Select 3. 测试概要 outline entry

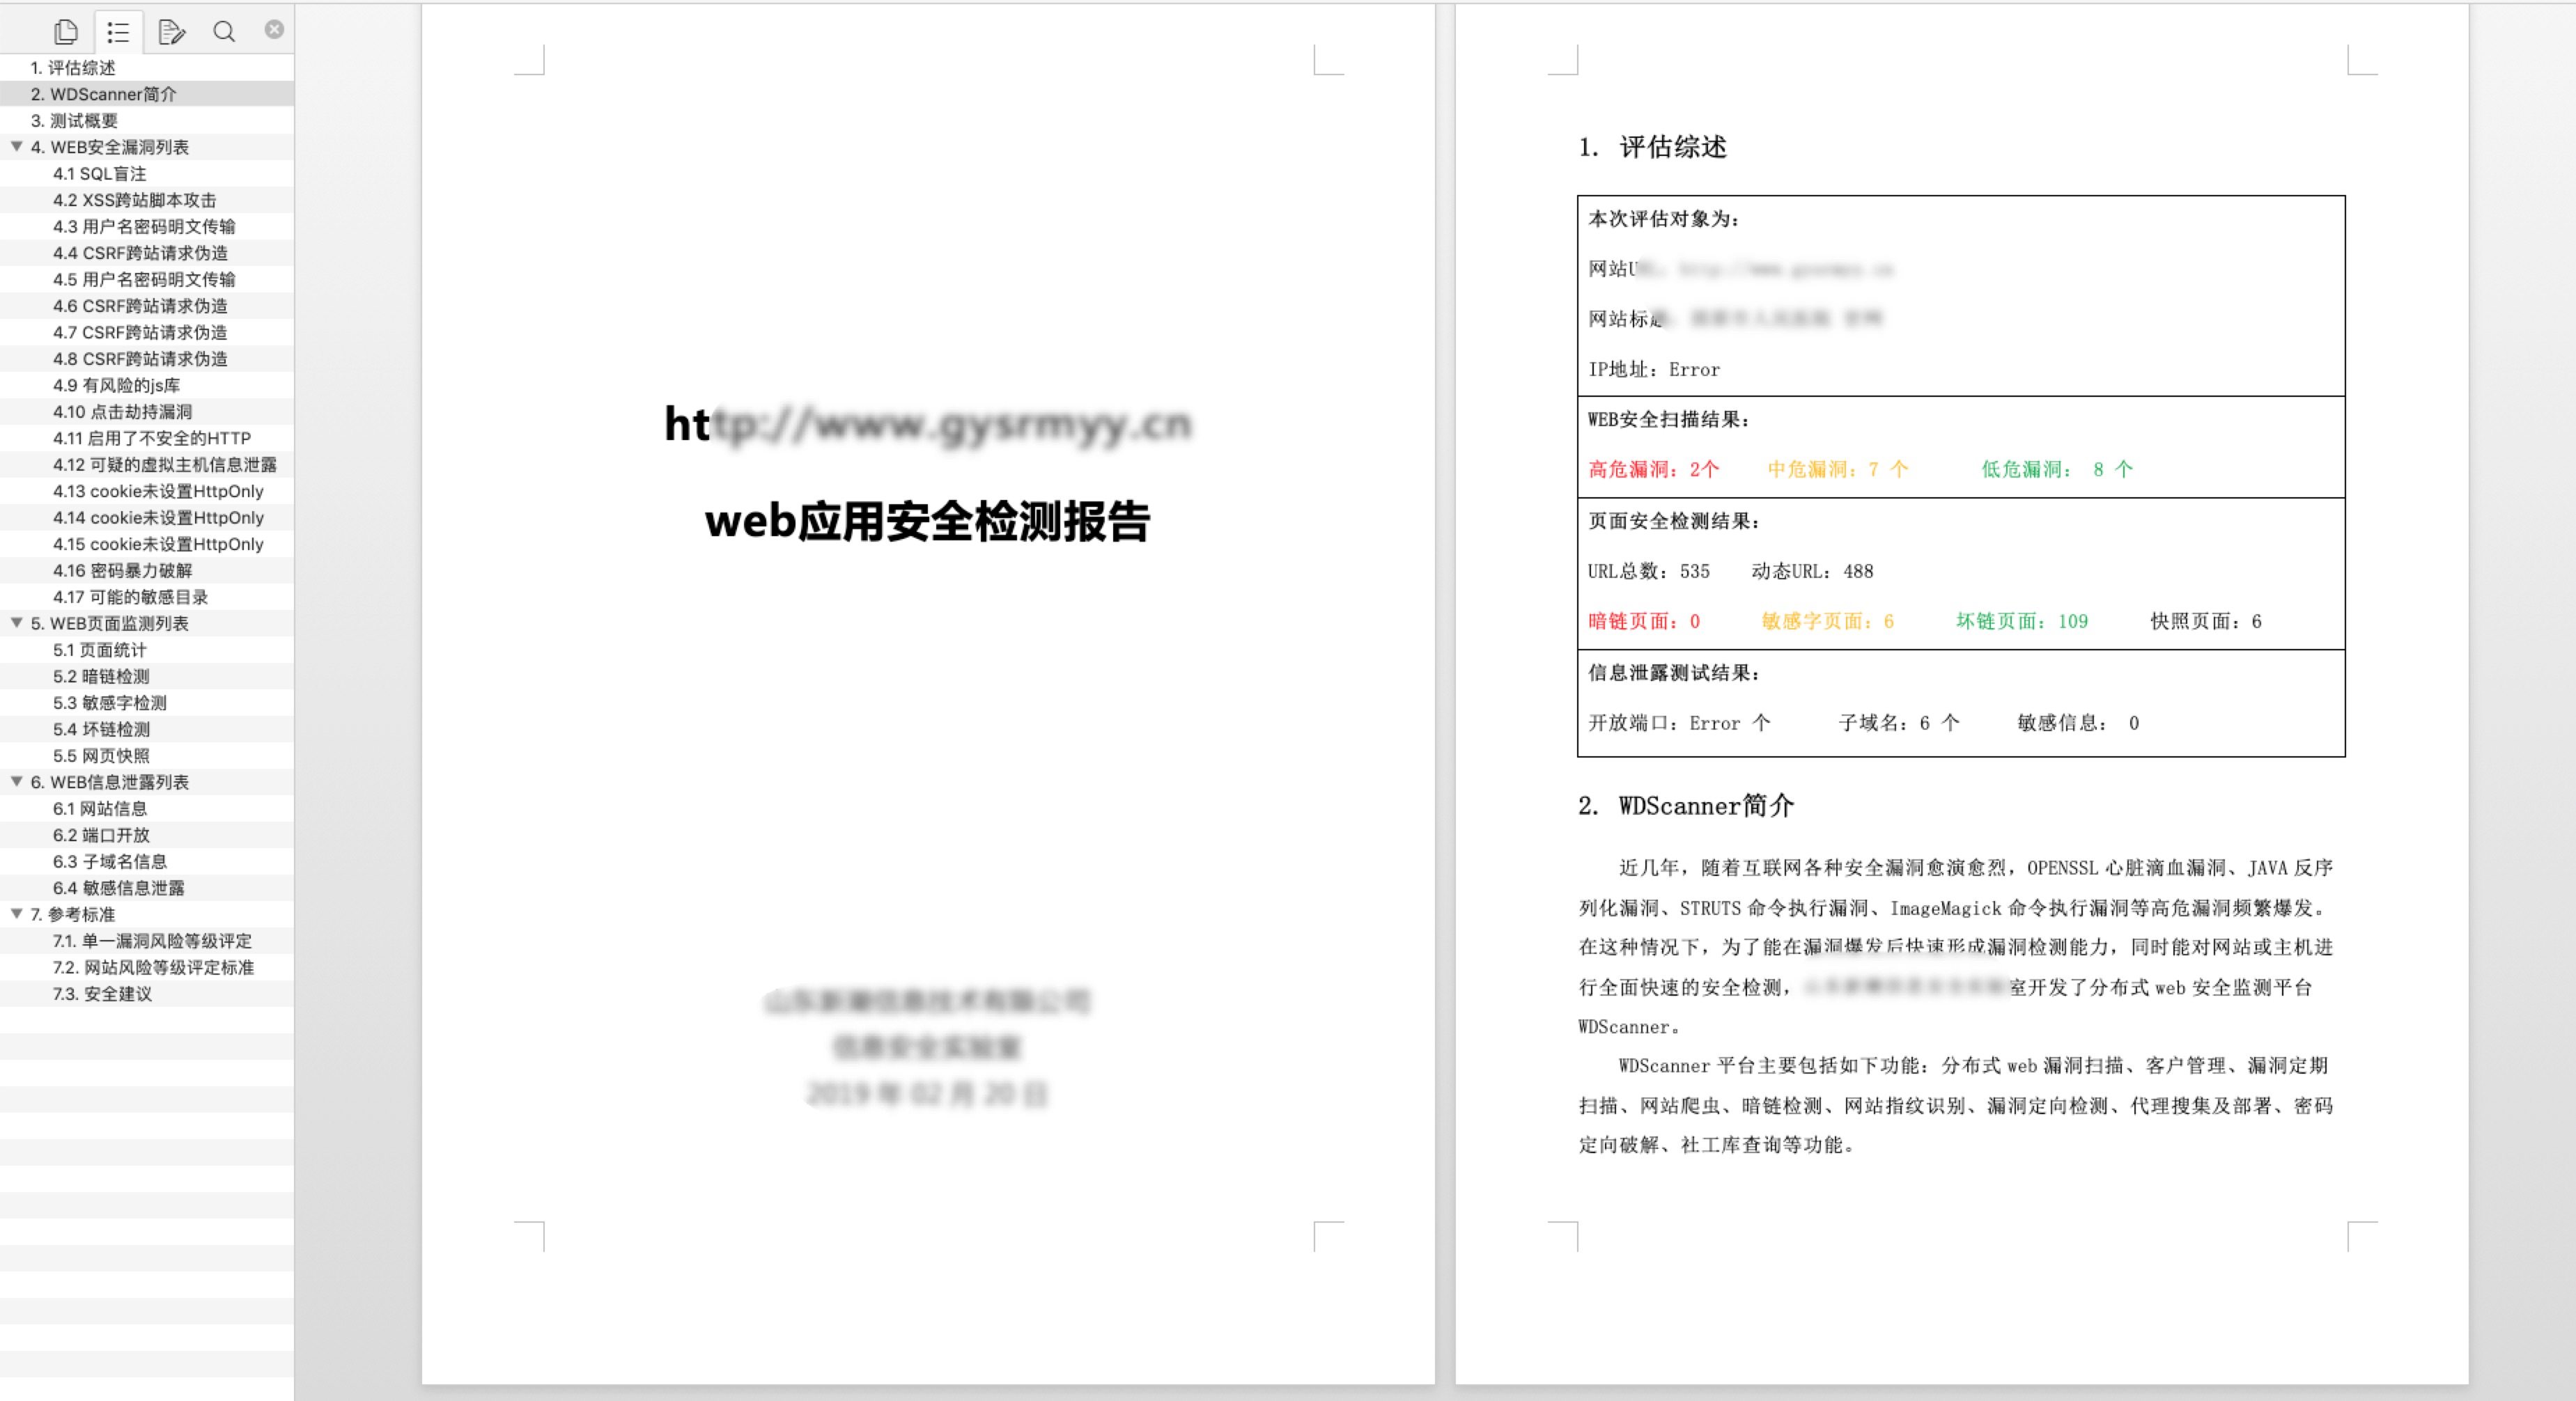point(74,121)
